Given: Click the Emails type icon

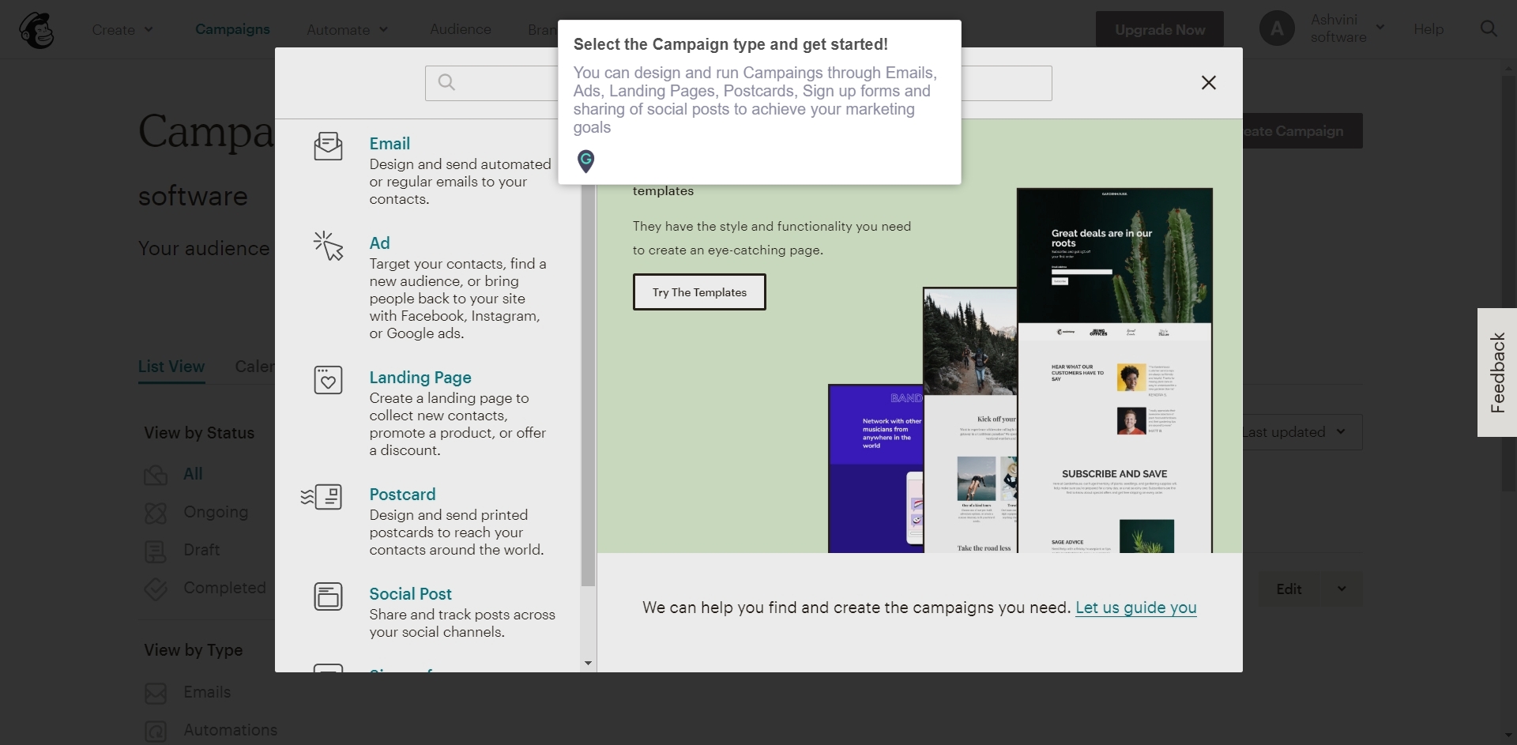Looking at the screenshot, I should [x=156, y=694].
